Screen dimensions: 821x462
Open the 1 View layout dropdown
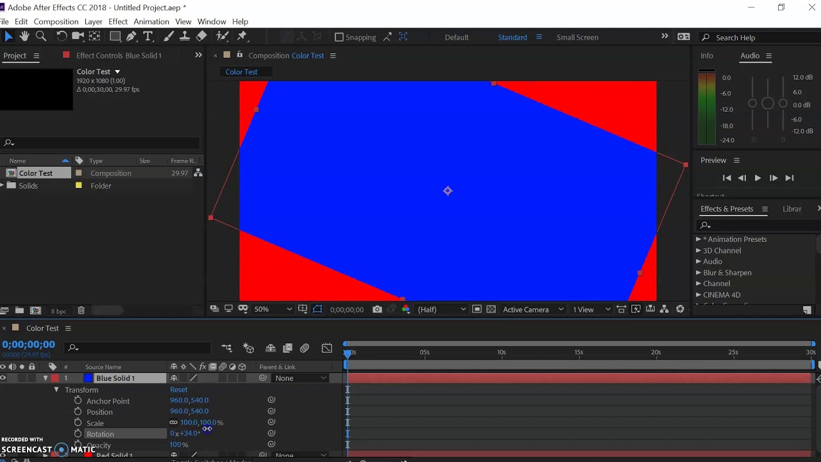(590, 309)
